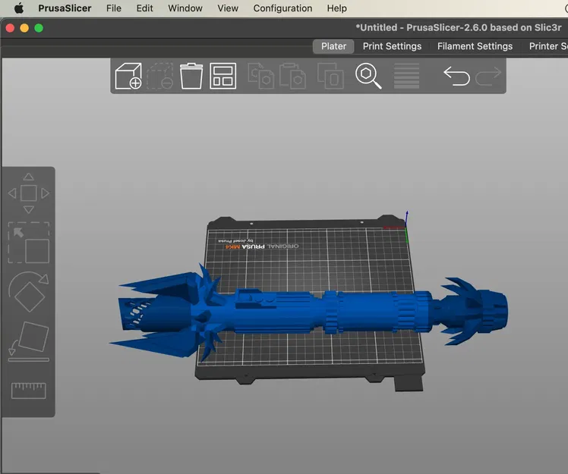
Task: Click the Delete object dashed cube icon
Action: point(159,76)
